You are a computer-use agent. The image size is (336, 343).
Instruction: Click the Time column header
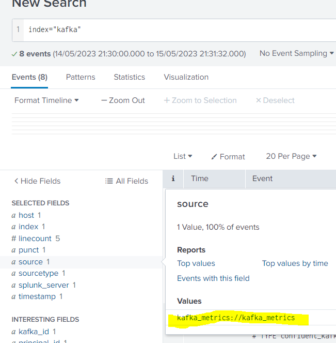pos(215,178)
